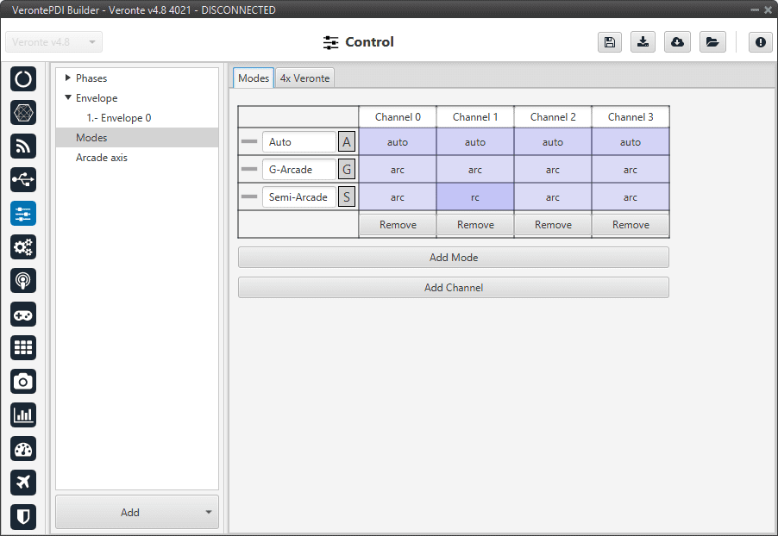Screen dimensions: 778x536
Task: Click the Add Mode button
Action: click(x=454, y=258)
